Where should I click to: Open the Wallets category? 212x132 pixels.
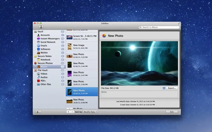(44, 53)
